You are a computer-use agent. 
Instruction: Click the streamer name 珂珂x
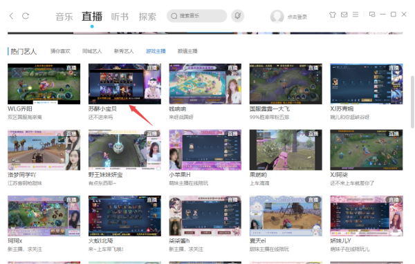point(15,241)
